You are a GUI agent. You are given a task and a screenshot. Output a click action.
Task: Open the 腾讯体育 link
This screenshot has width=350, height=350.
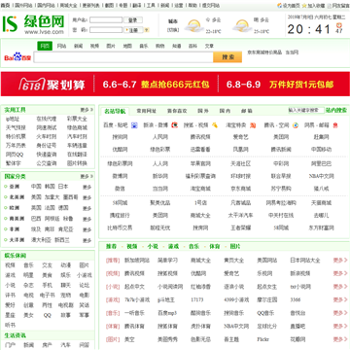pos(134,326)
